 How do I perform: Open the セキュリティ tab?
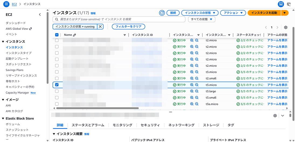click(x=150, y=125)
